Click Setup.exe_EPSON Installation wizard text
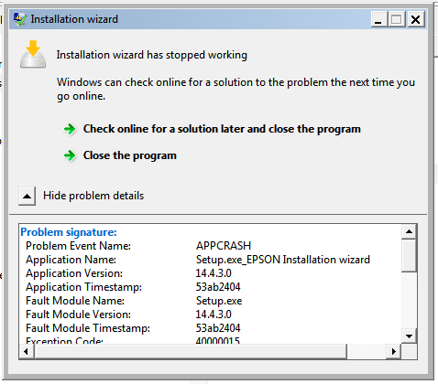The width and height of the screenshot is (438, 384). point(283,260)
